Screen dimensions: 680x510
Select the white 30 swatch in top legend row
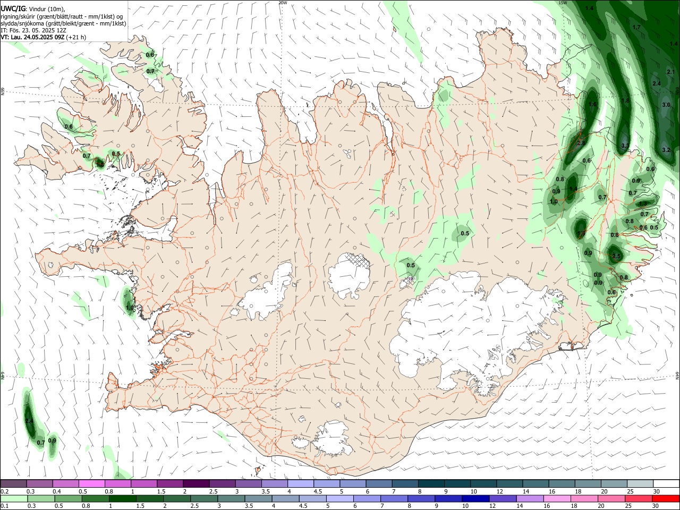pos(666,484)
